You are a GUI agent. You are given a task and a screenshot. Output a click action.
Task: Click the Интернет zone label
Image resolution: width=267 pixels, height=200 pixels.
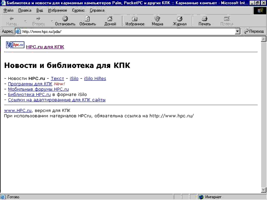(x=213, y=197)
